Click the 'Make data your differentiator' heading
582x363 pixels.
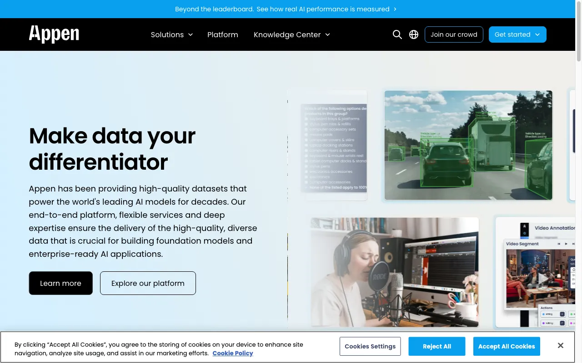point(112,149)
